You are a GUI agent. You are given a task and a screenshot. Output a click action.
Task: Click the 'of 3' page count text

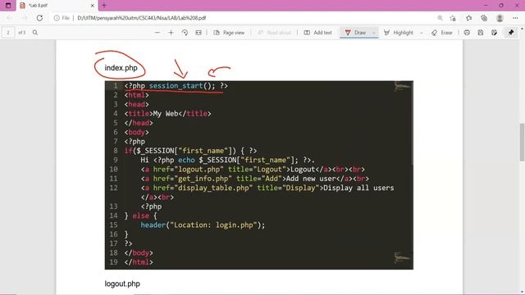22,33
